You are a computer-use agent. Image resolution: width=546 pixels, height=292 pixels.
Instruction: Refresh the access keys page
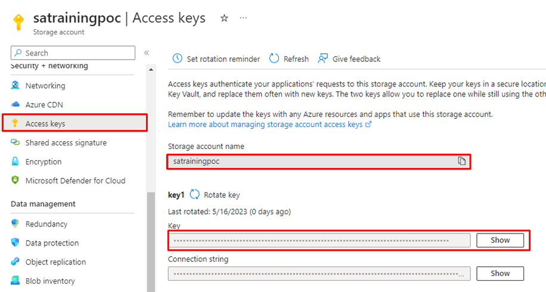[x=289, y=59]
